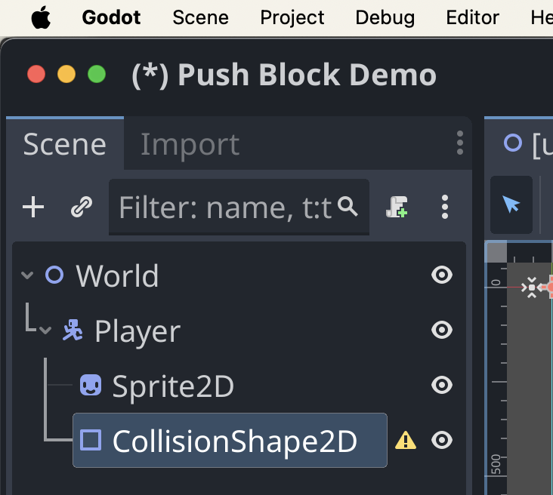
Task: Select the Sprite2D node row
Action: point(239,385)
